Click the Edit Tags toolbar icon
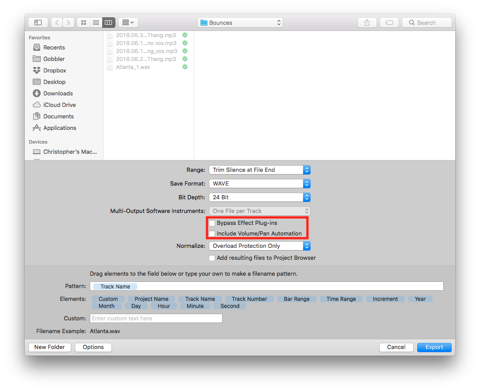 point(389,23)
